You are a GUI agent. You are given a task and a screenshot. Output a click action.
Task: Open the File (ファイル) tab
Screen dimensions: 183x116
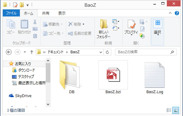pos(11,13)
